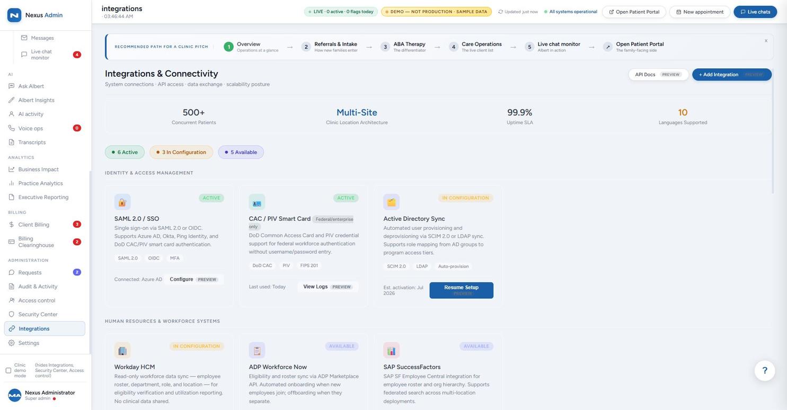Open Live chats button

click(755, 12)
